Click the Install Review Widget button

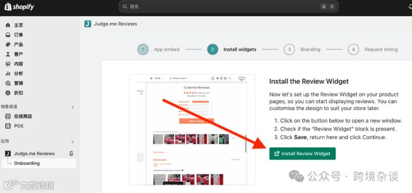point(303,154)
